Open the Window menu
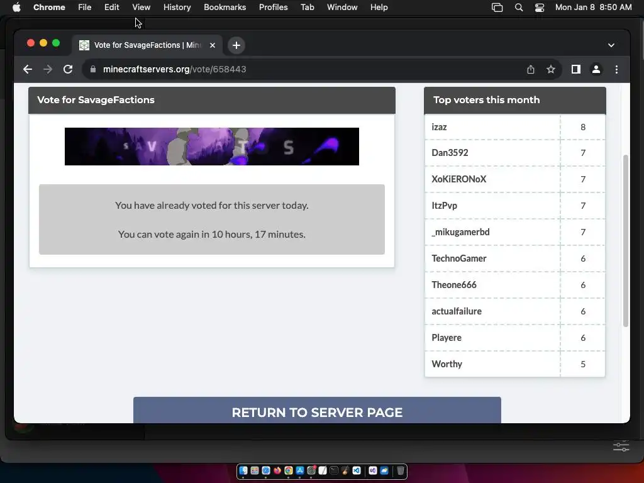644x483 pixels. point(342,7)
